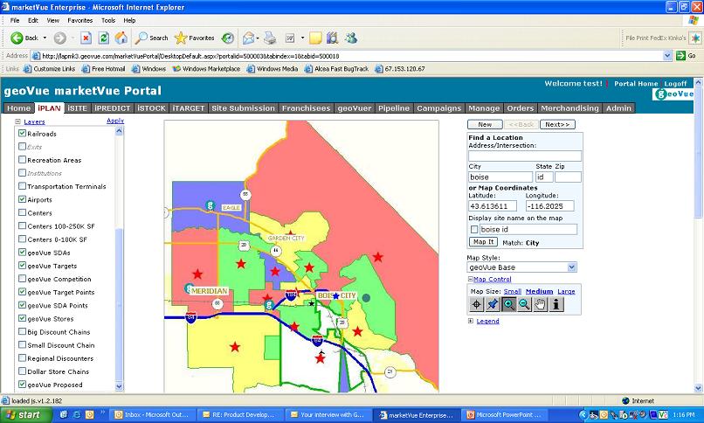This screenshot has width=704, height=423.
Task: Check the Dollar Store Chains layer
Action: pyautogui.click(x=22, y=371)
